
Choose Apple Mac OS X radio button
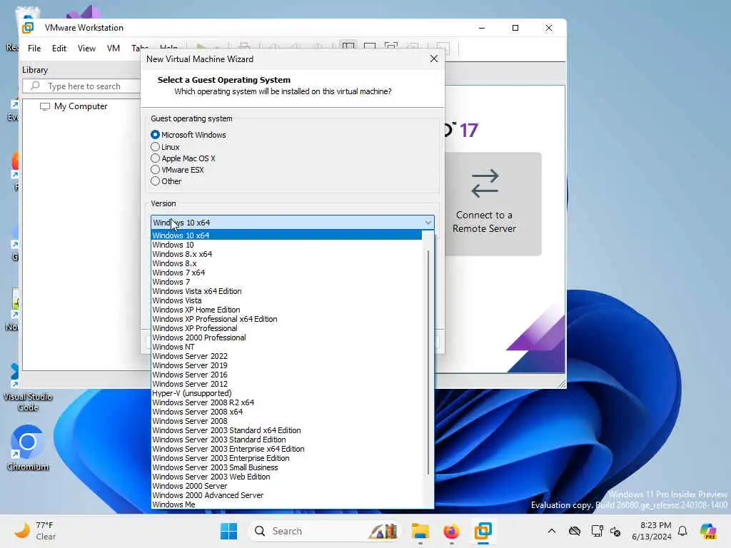coord(155,158)
